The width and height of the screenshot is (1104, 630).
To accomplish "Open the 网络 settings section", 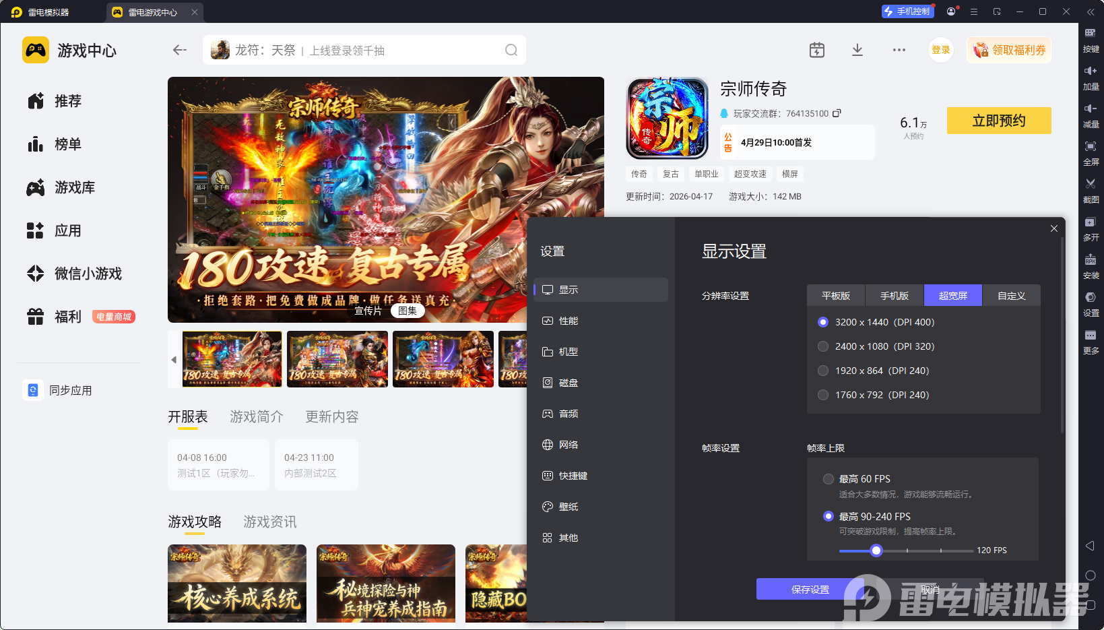I will 601,445.
